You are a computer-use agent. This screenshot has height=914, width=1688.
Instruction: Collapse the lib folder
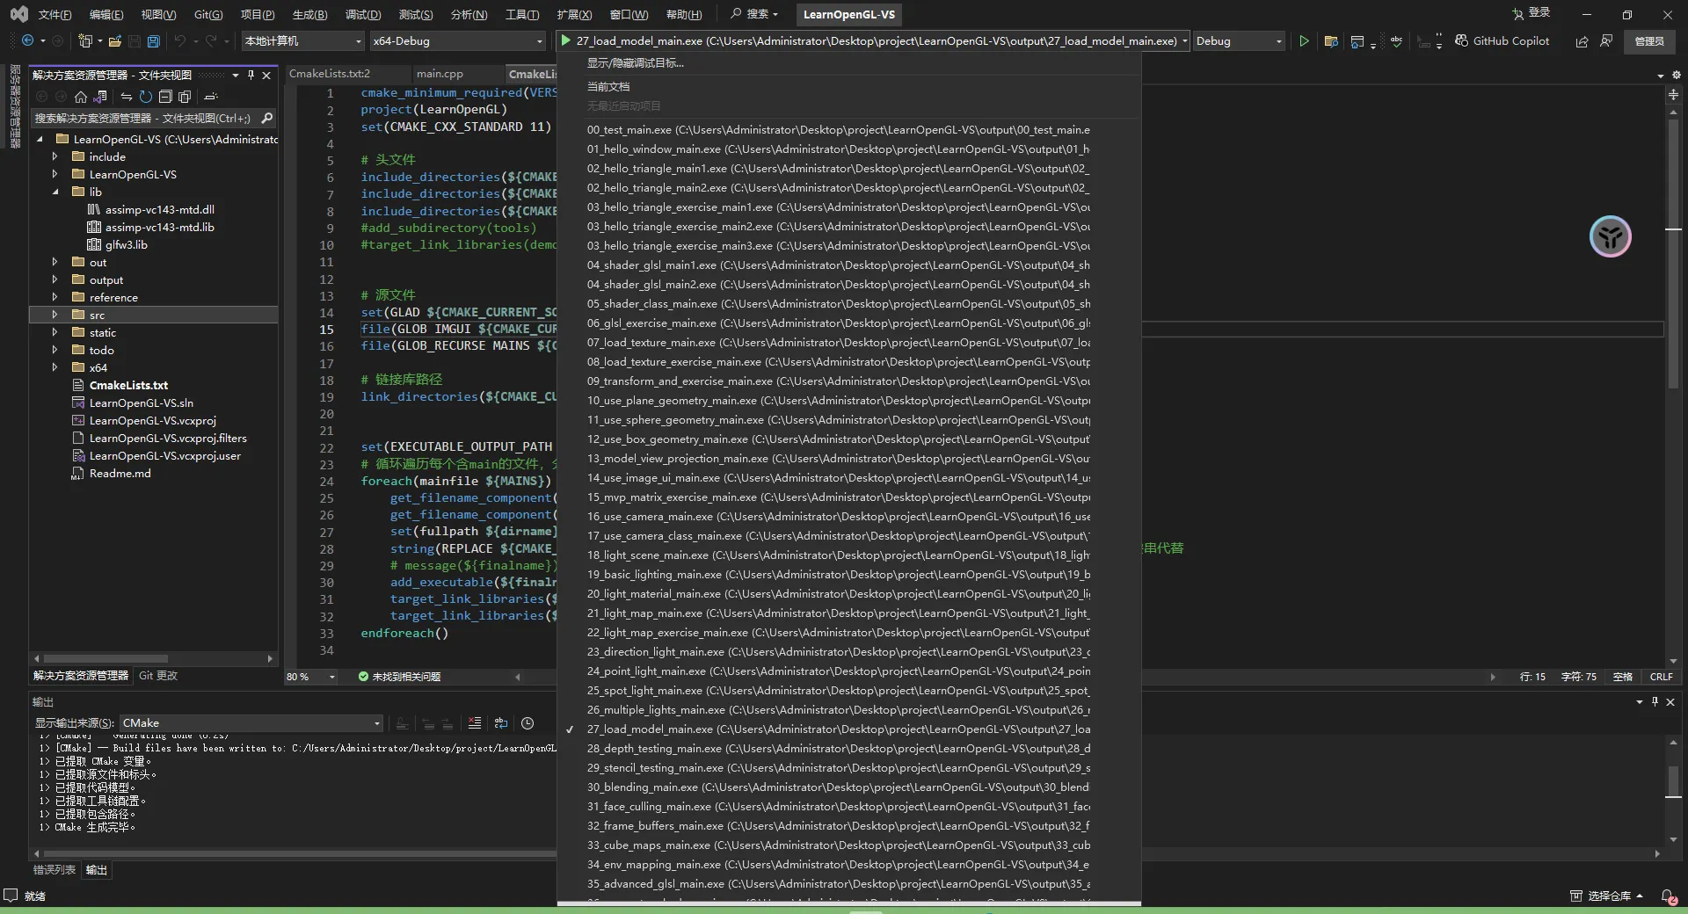click(x=55, y=192)
